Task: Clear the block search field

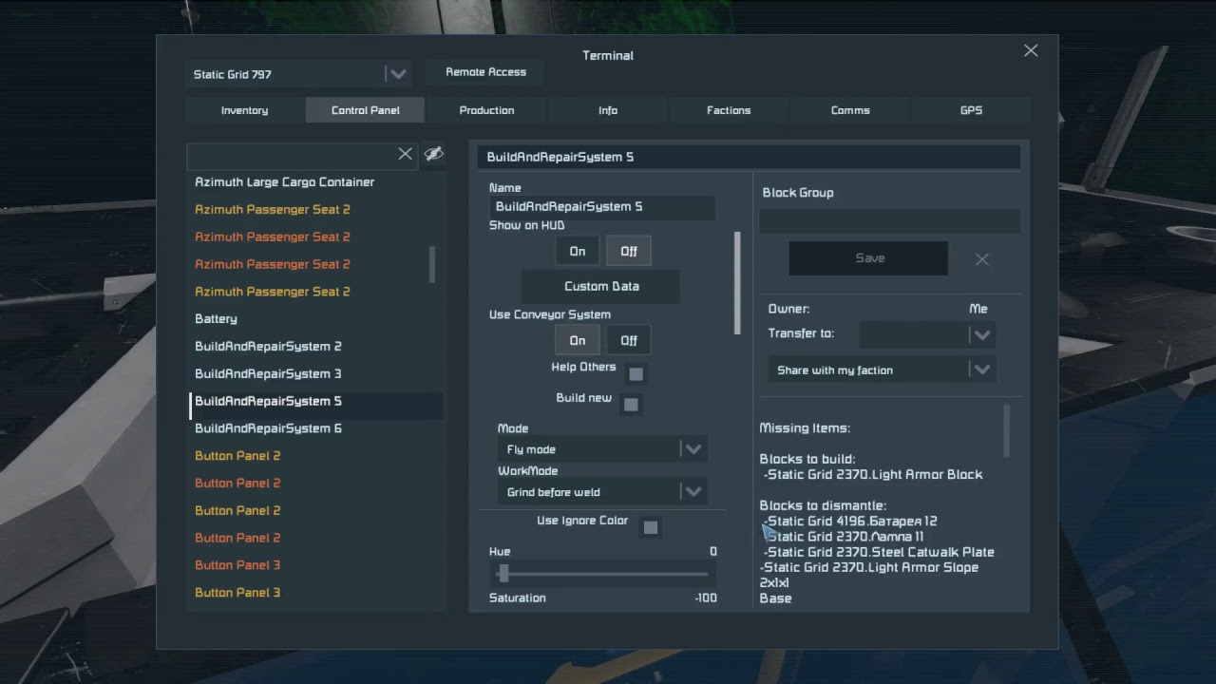Action: point(406,154)
